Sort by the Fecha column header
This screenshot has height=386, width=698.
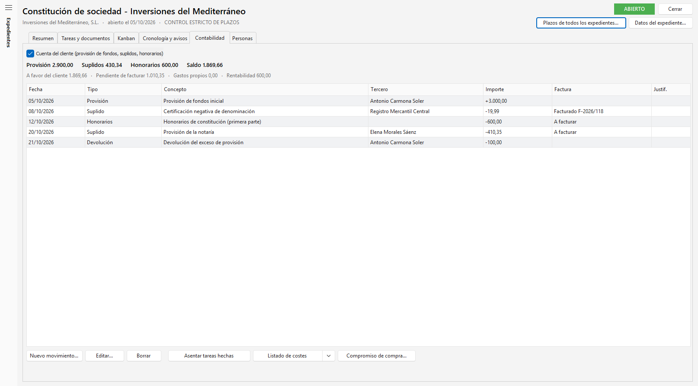pos(56,89)
